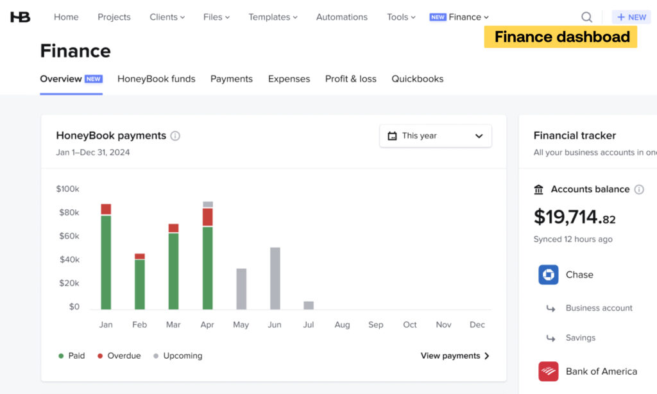Select the Bank of America icon
The image size is (657, 394).
548,371
